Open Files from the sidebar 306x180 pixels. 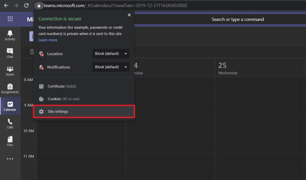tap(10, 141)
